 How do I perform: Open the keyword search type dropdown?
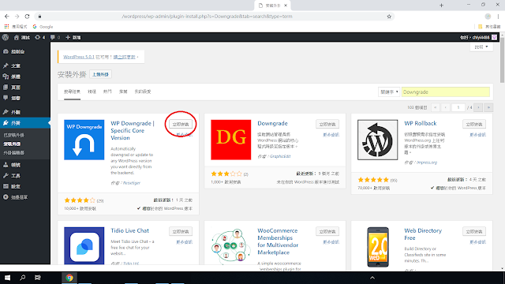click(x=389, y=92)
